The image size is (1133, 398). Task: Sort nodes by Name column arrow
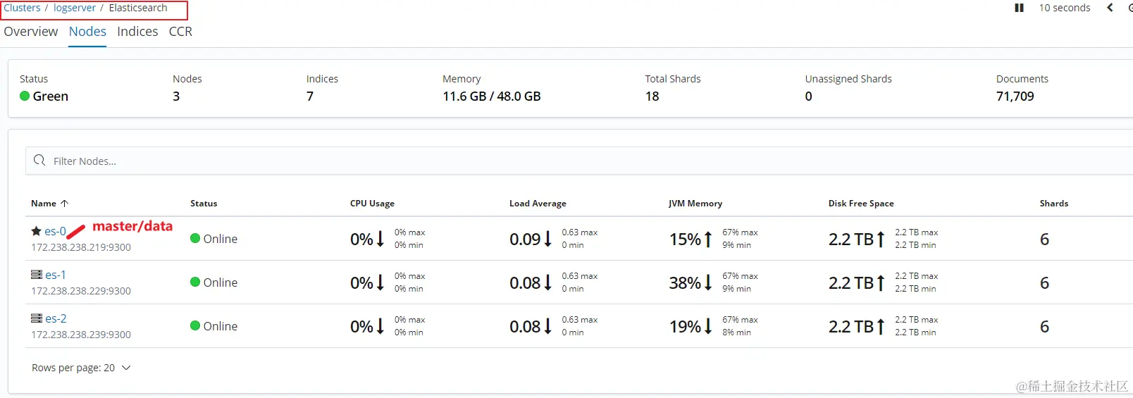tap(64, 204)
